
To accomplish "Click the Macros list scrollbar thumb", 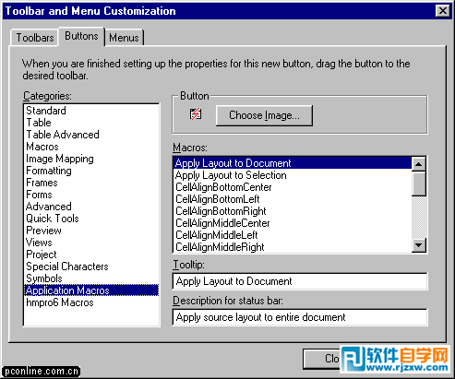I will [x=418, y=184].
